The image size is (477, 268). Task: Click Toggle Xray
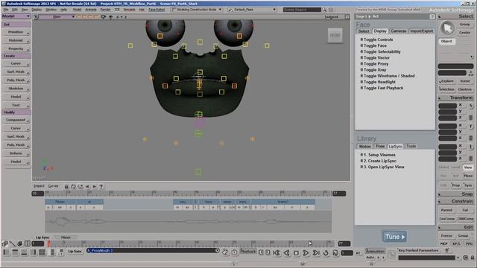pyautogui.click(x=375, y=70)
